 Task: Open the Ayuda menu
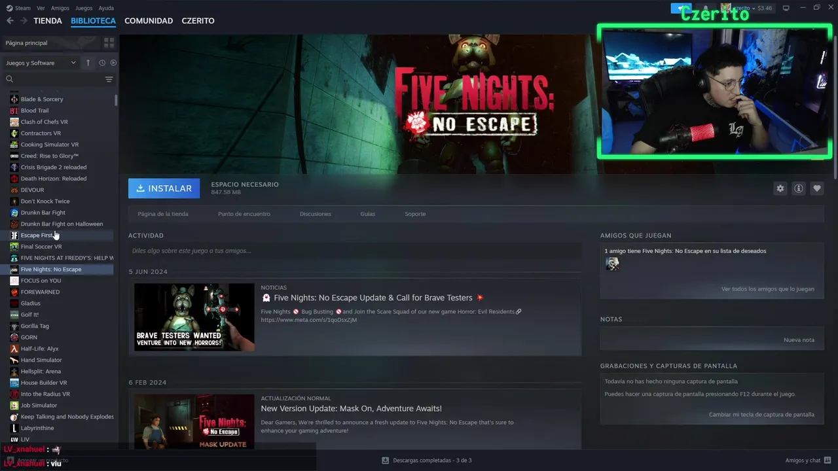click(106, 8)
